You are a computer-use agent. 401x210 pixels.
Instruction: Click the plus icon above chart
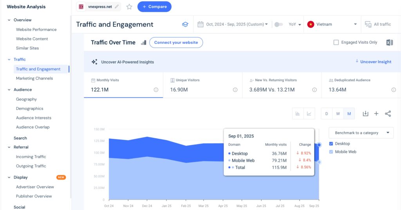(376, 114)
